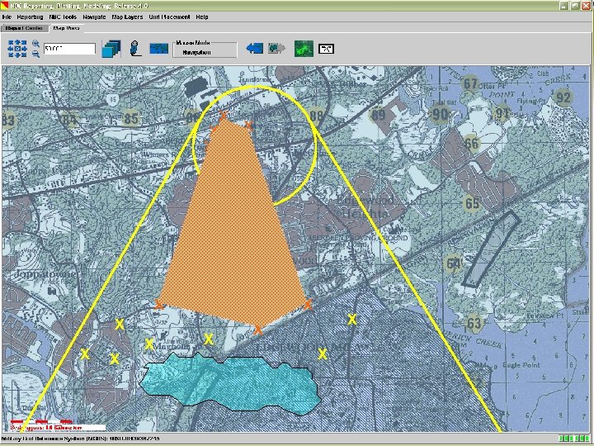The width and height of the screenshot is (594, 446).
Task: Open the Map Layers menu
Action: click(x=127, y=17)
